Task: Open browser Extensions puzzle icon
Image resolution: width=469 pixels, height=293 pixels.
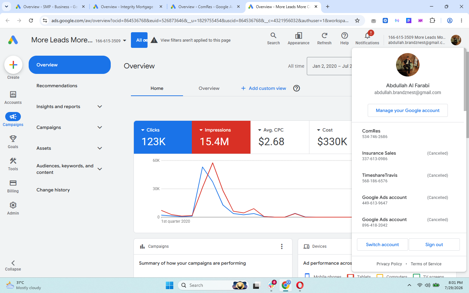Action: pos(433,21)
